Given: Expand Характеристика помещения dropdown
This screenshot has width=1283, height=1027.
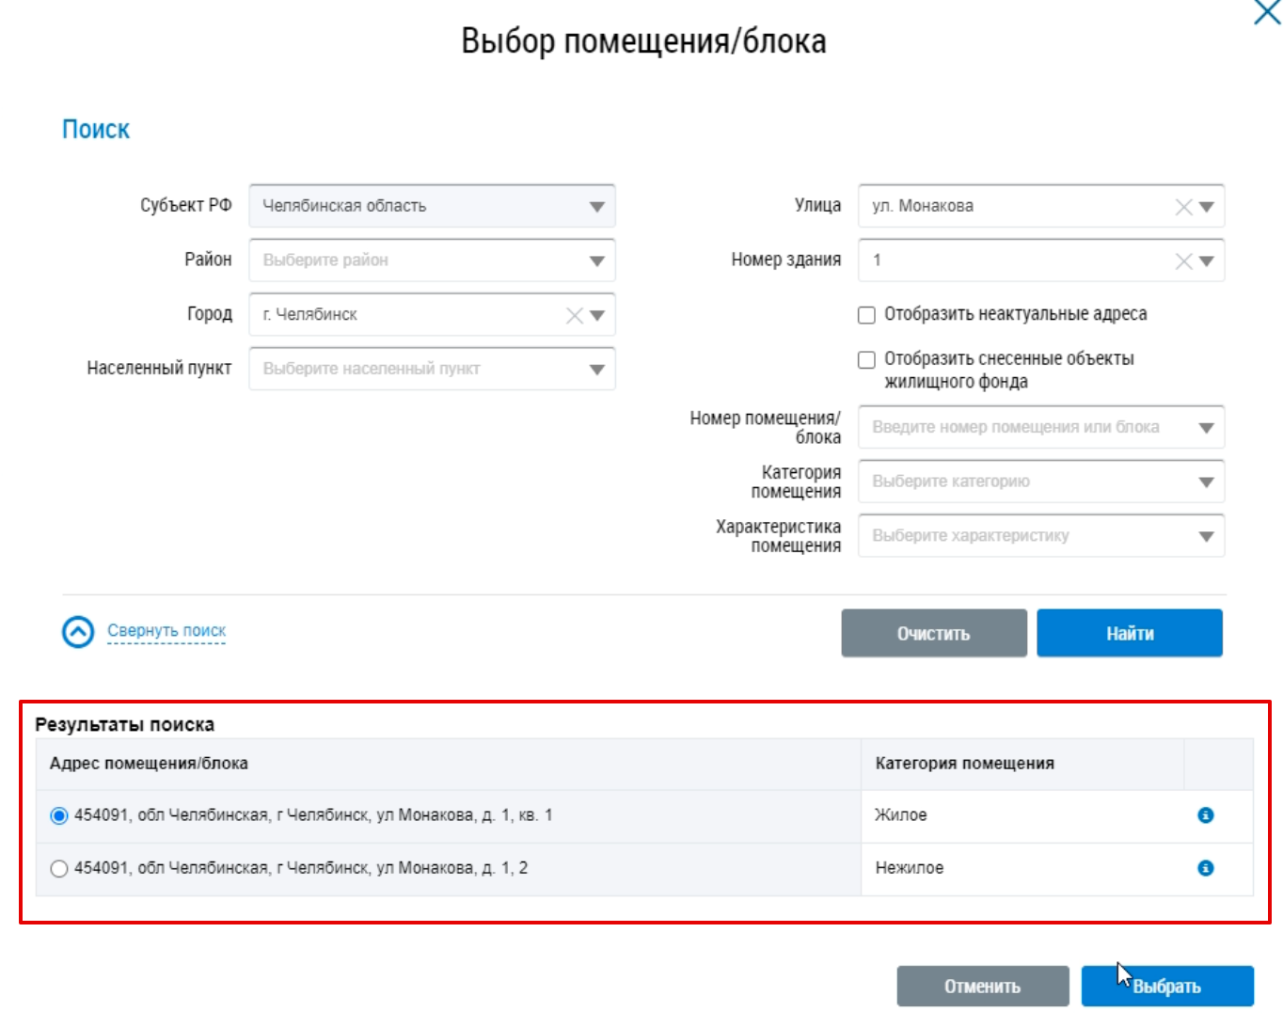Looking at the screenshot, I should tap(1206, 537).
